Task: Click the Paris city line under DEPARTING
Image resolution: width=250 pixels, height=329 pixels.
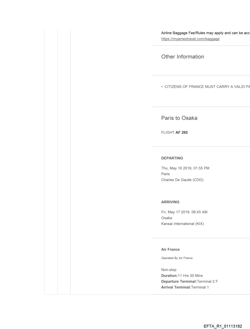Action: click(165, 174)
